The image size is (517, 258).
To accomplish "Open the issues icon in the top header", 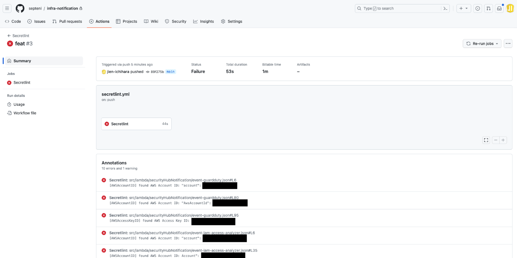I will tap(477, 8).
